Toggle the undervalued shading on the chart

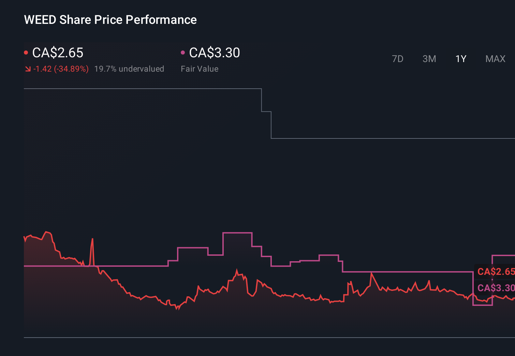pyautogui.click(x=129, y=69)
